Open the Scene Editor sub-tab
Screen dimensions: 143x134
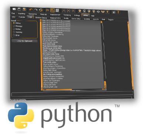coord(76,18)
